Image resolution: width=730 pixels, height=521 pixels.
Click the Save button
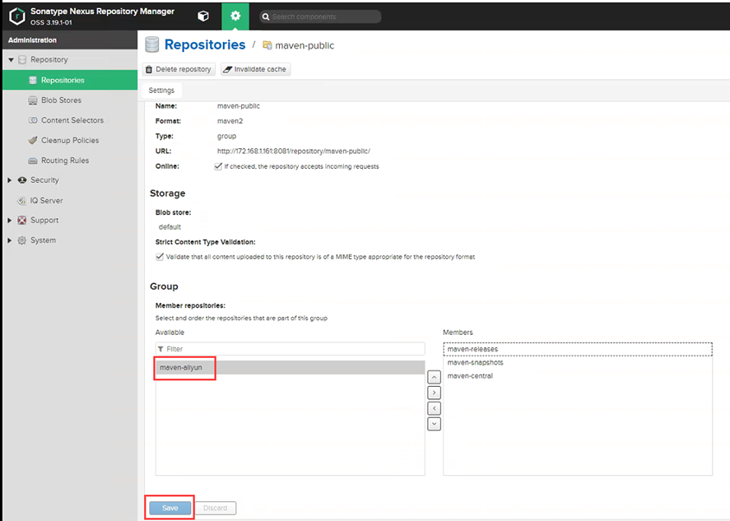point(170,508)
